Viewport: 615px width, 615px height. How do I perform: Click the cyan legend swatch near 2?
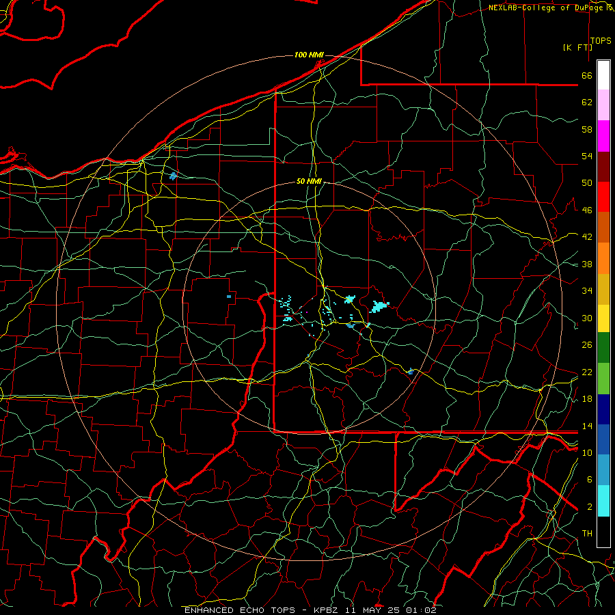(603, 501)
